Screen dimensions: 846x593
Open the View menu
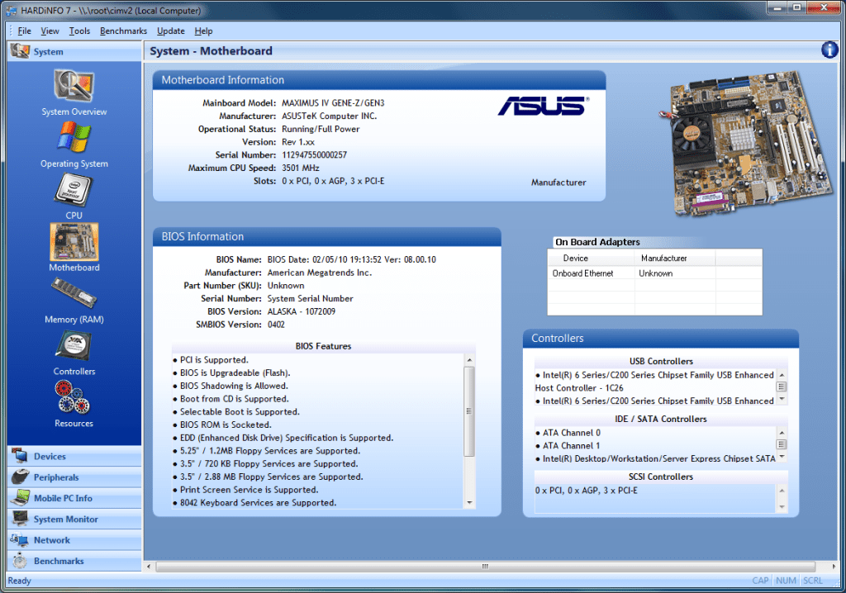[50, 31]
